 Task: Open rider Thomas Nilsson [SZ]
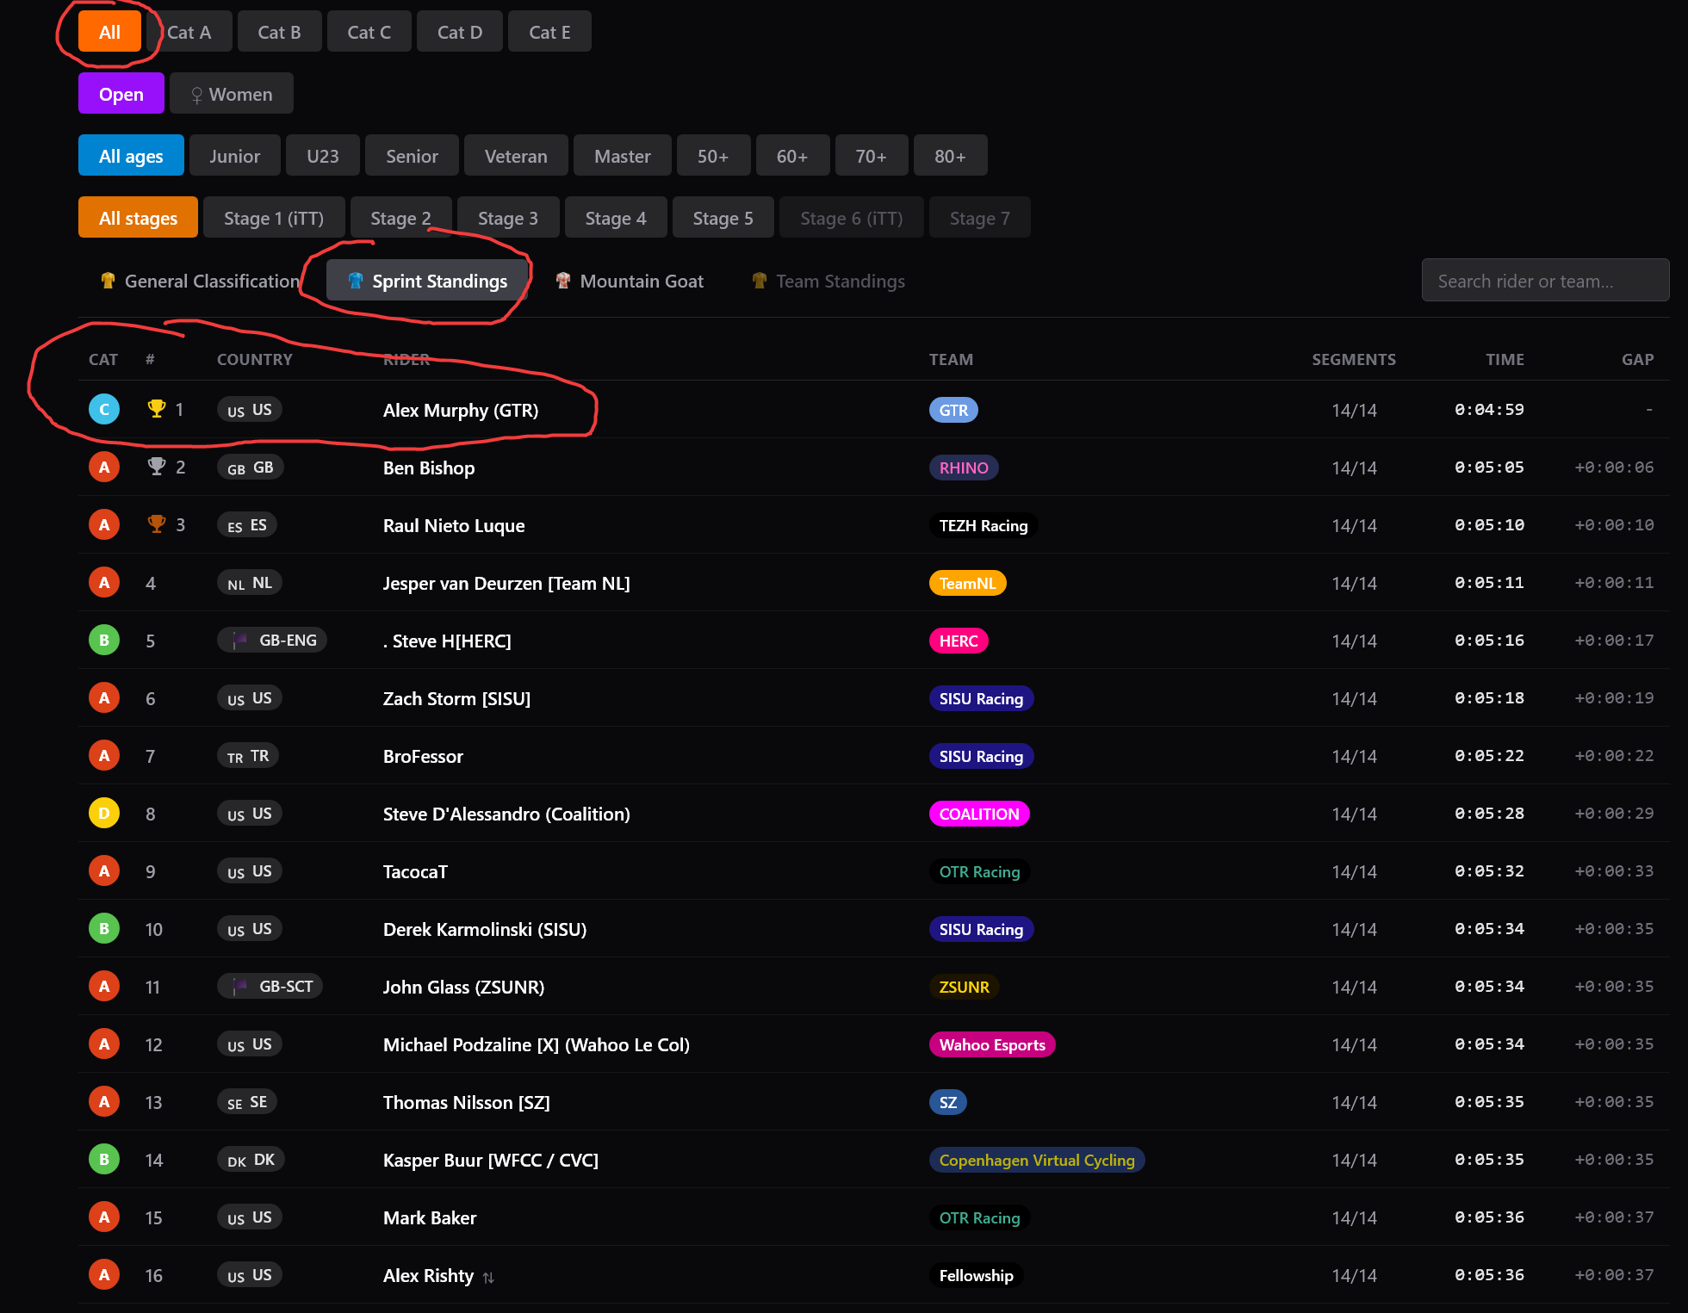tap(467, 1102)
